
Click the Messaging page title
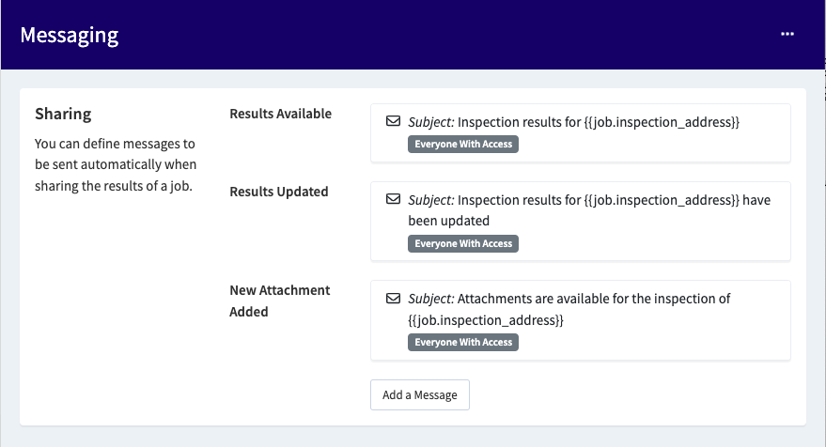click(x=70, y=36)
